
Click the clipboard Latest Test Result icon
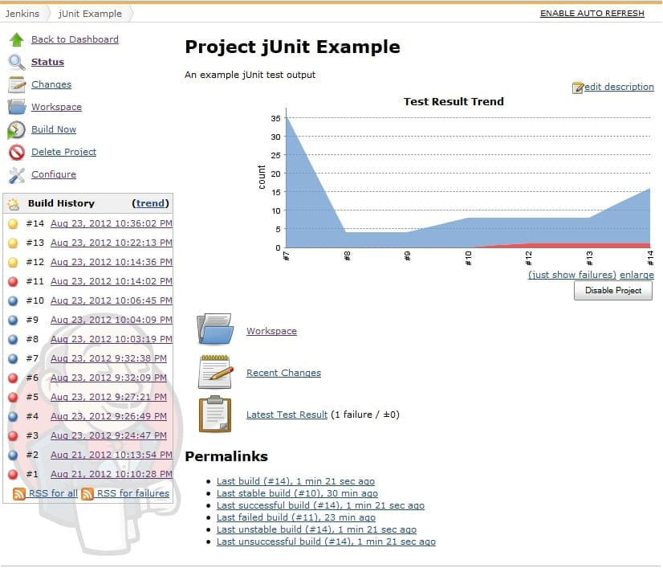tap(214, 415)
